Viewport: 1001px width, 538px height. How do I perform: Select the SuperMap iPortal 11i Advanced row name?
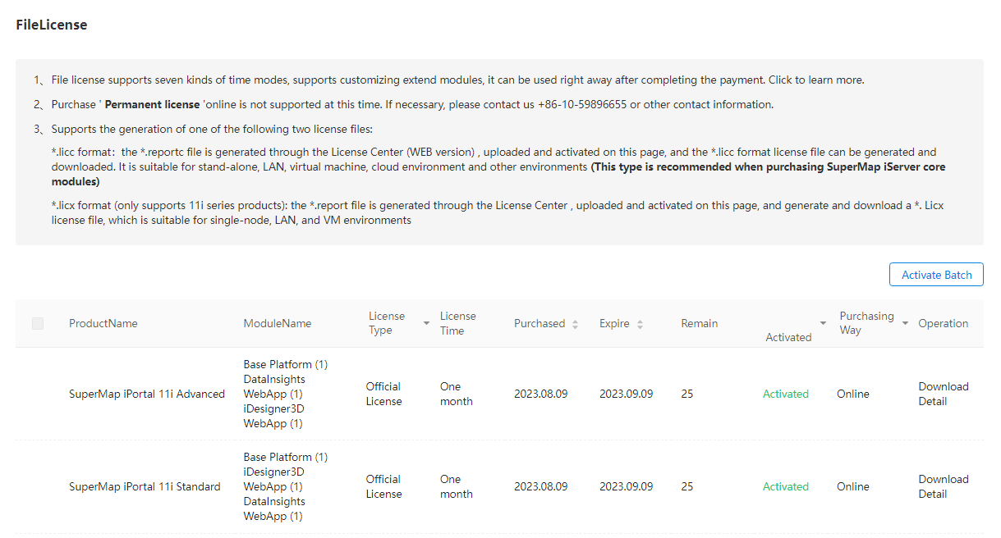tap(146, 394)
